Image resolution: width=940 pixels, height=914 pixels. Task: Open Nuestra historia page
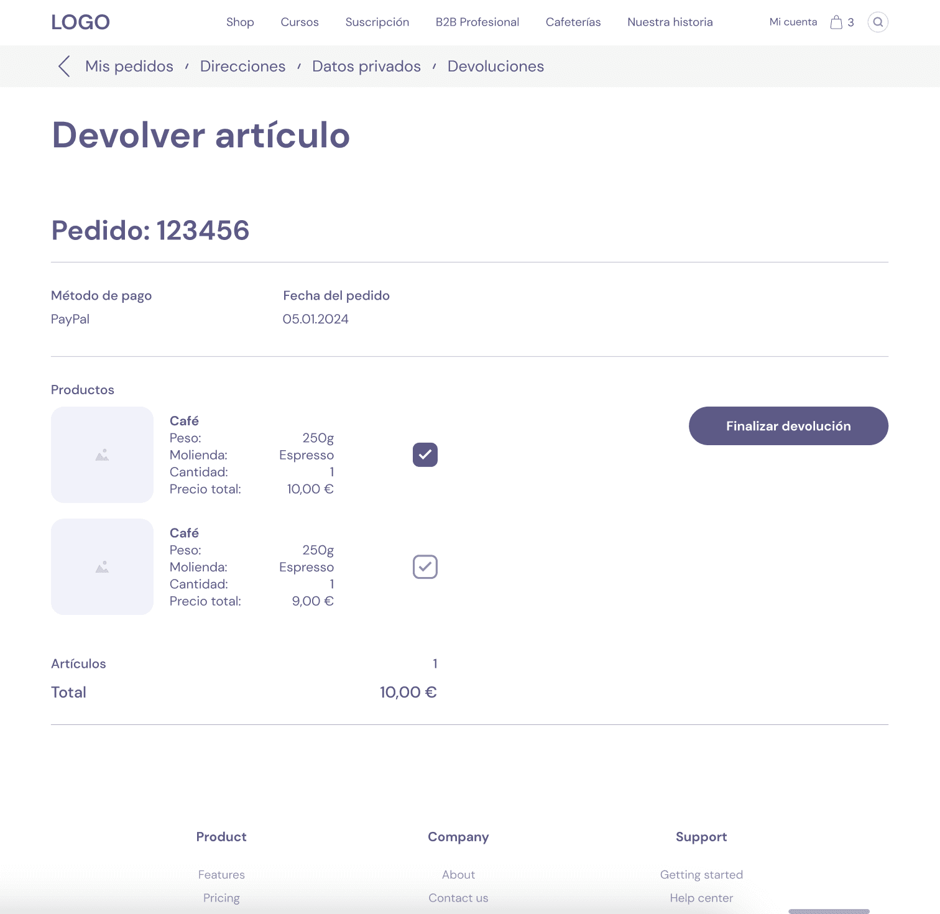tap(670, 22)
